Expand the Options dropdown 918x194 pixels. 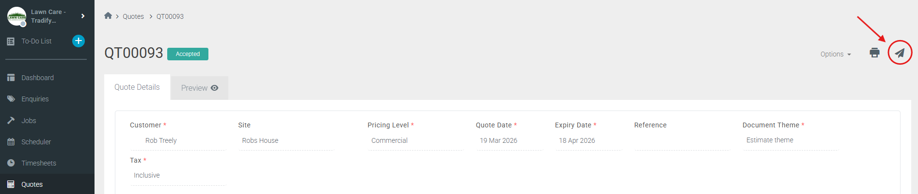pyautogui.click(x=835, y=54)
